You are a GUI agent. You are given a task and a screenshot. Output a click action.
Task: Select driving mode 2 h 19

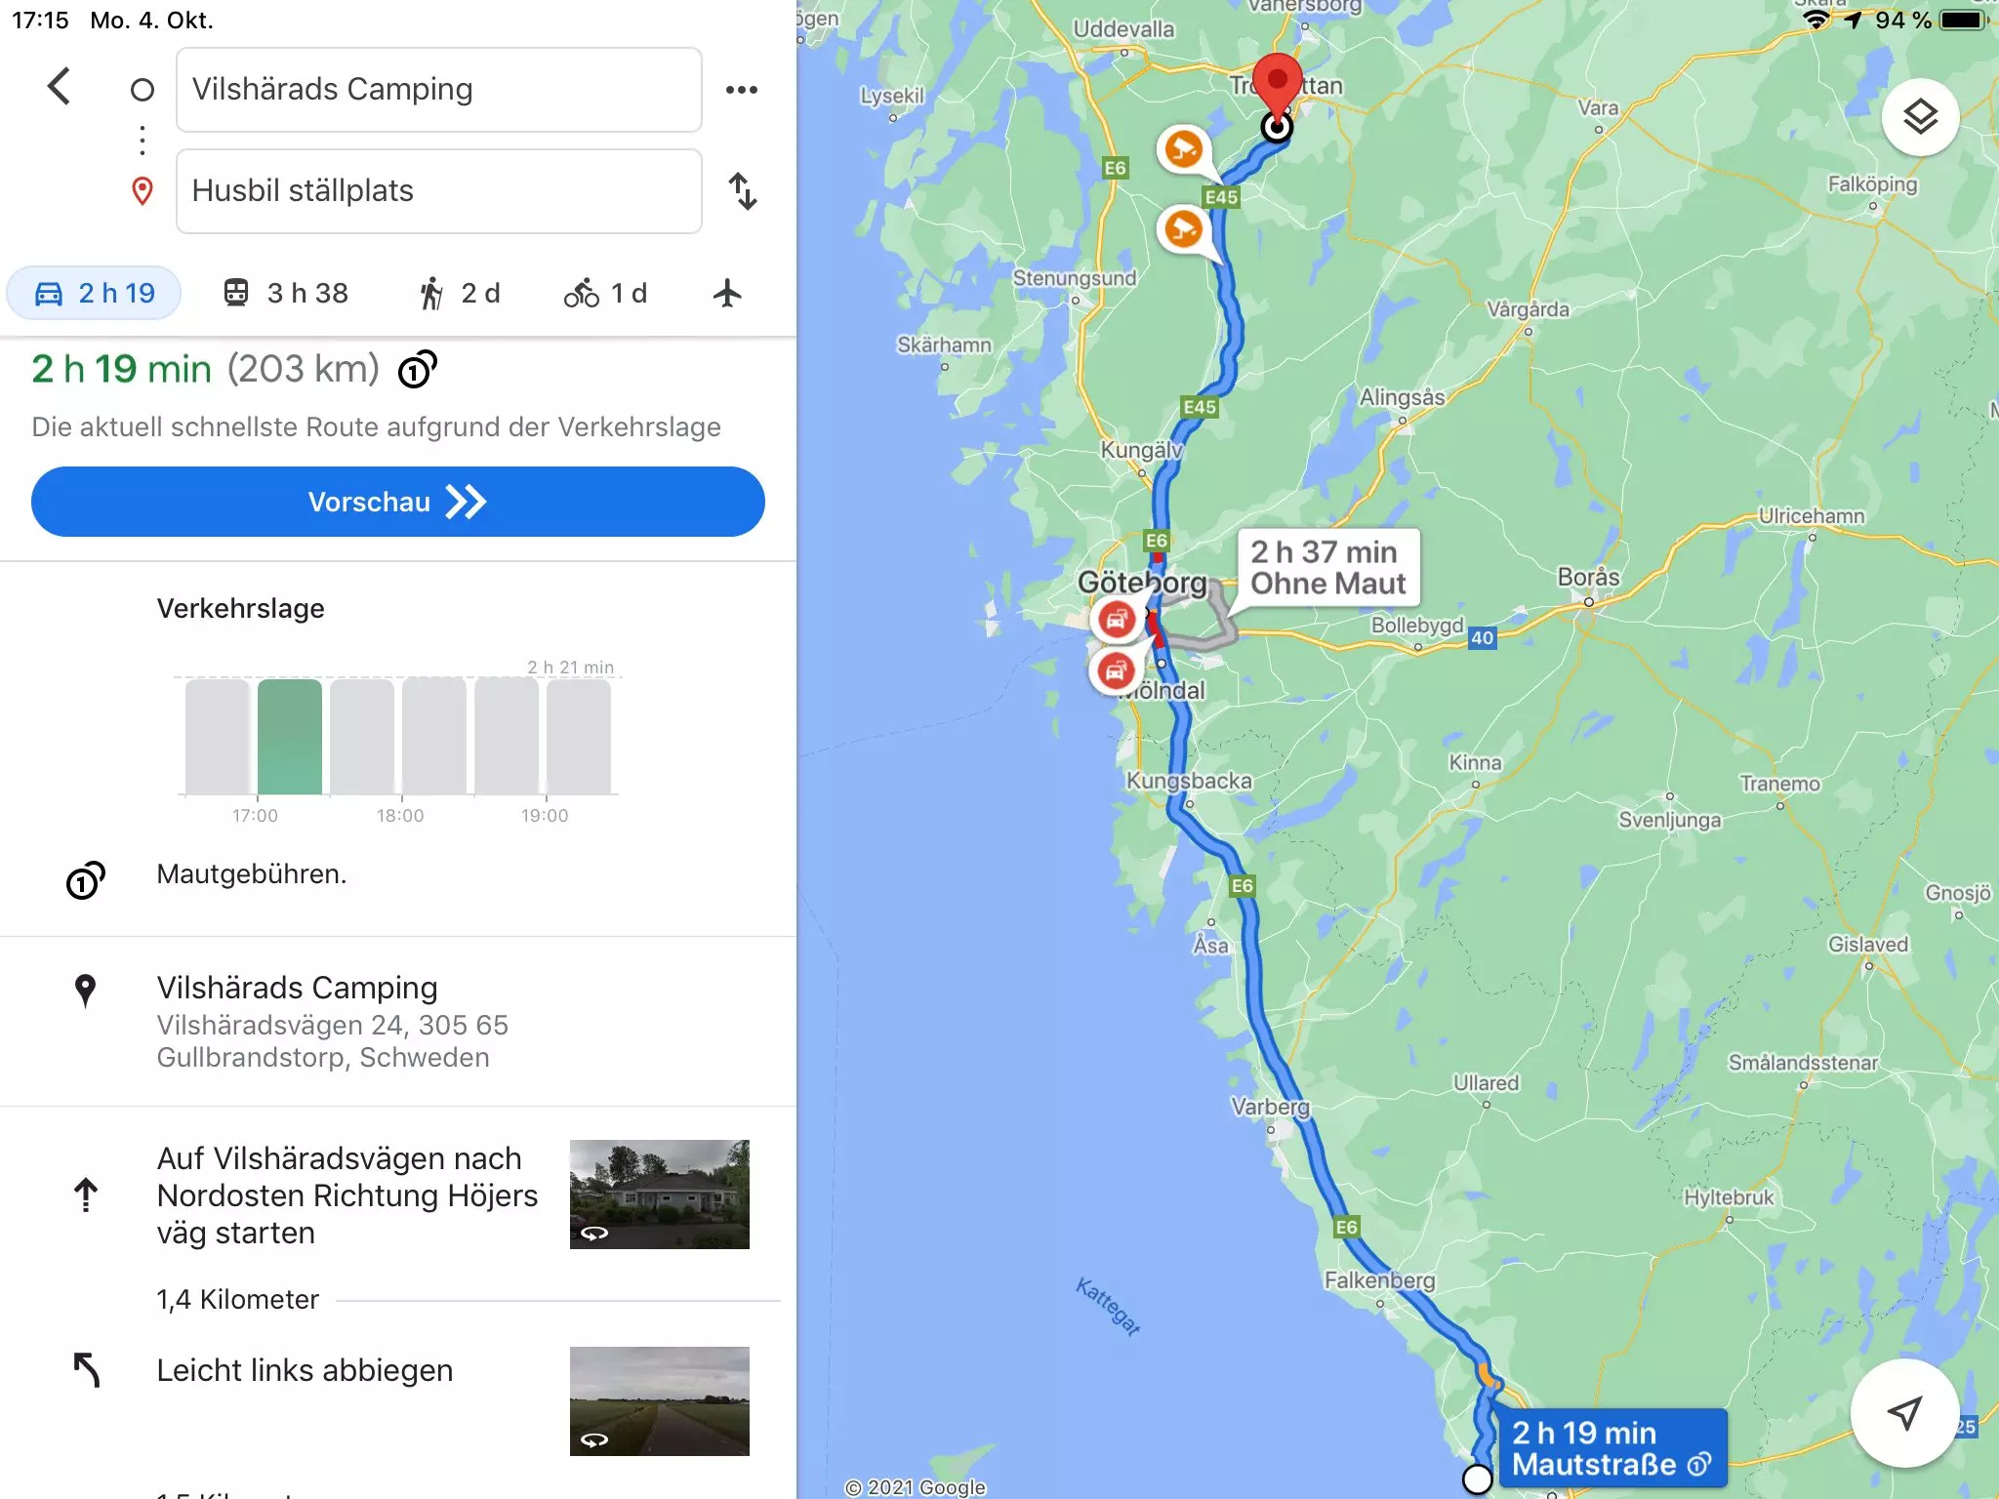tap(94, 293)
